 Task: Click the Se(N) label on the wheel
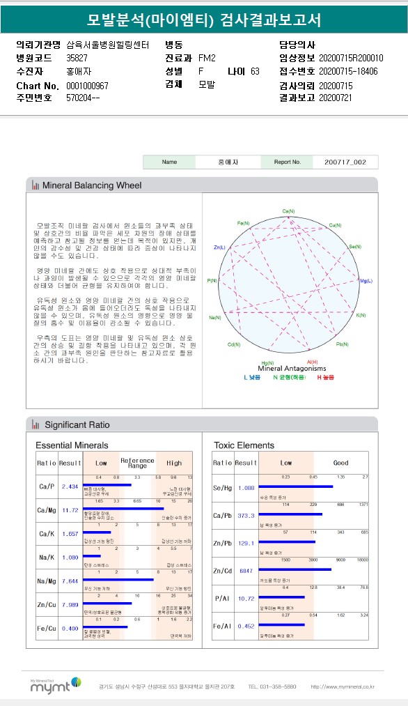tap(355, 247)
